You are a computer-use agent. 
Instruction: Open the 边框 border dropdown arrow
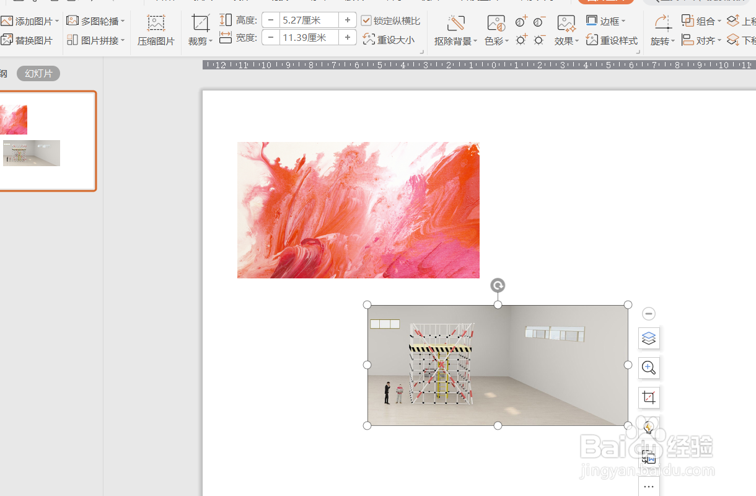623,21
